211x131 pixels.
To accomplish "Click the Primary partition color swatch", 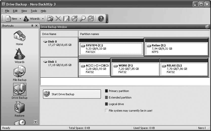I will (107, 91).
